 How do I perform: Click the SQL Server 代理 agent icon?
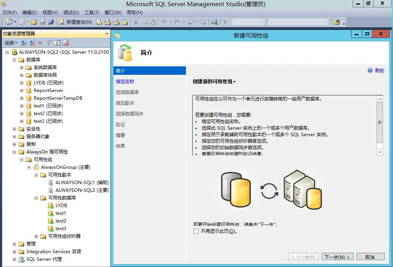(21, 259)
